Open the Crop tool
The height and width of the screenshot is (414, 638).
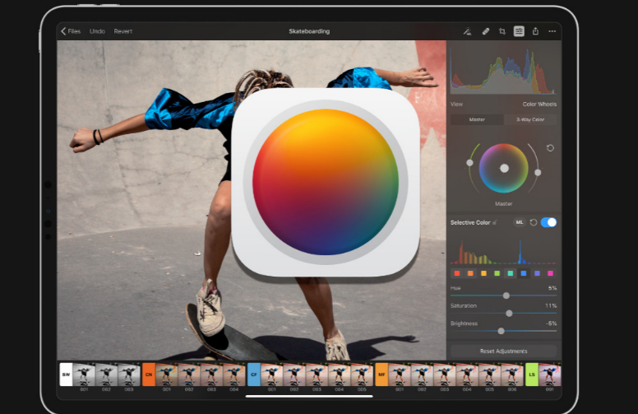[x=502, y=31]
